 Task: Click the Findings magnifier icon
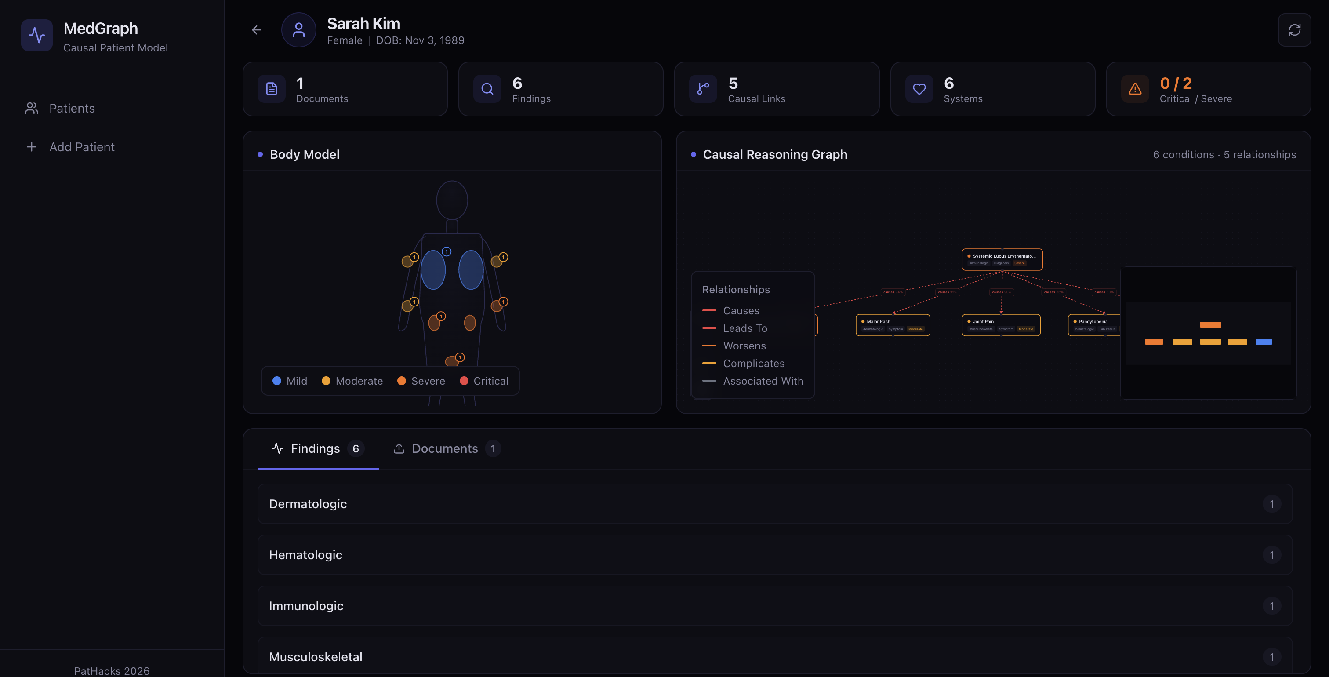click(x=487, y=89)
